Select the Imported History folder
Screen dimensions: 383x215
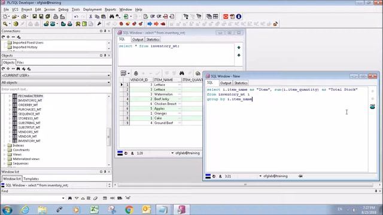tap(25, 47)
